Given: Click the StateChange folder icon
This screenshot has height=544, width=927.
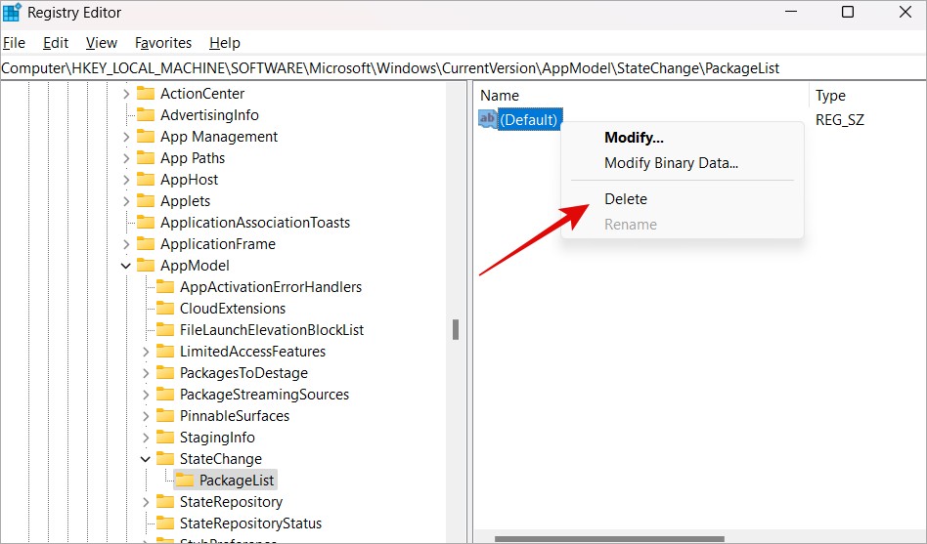Looking at the screenshot, I should 165,458.
